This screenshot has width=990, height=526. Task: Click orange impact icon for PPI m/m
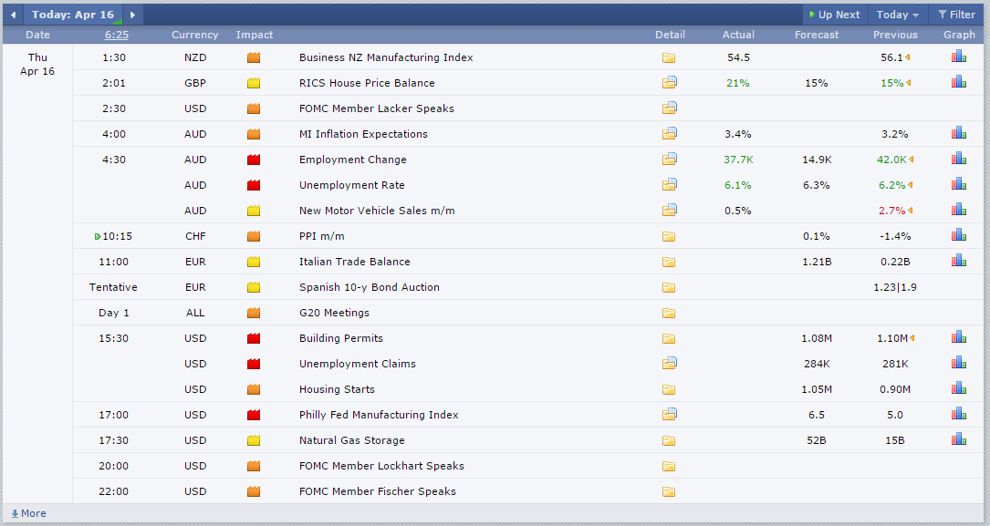pos(254,236)
